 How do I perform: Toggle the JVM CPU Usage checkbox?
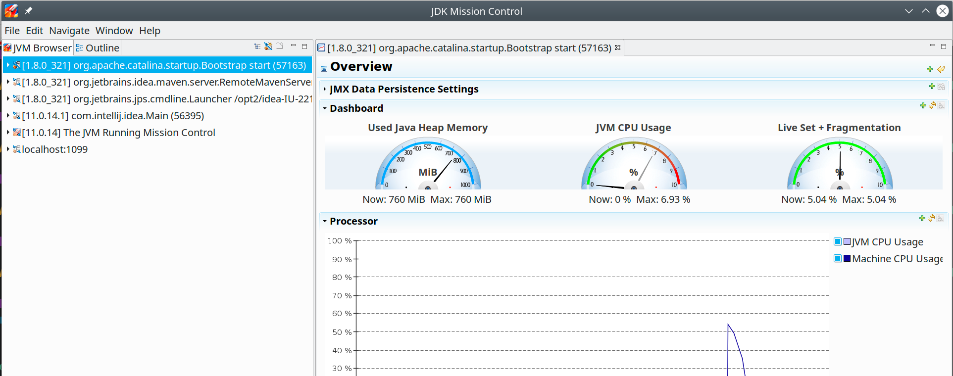pyautogui.click(x=838, y=242)
